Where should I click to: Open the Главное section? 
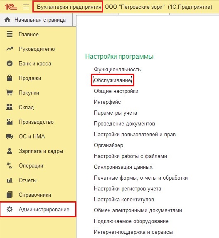click(29, 35)
